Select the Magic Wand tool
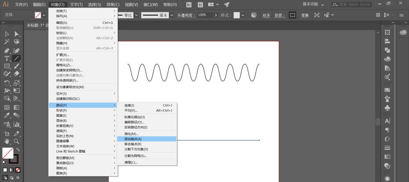 pos(7,42)
